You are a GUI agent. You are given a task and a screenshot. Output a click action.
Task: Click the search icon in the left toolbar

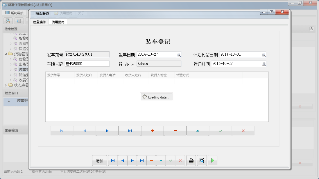click(8, 21)
